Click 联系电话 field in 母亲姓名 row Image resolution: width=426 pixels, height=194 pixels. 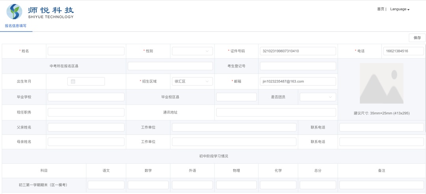click(x=381, y=142)
